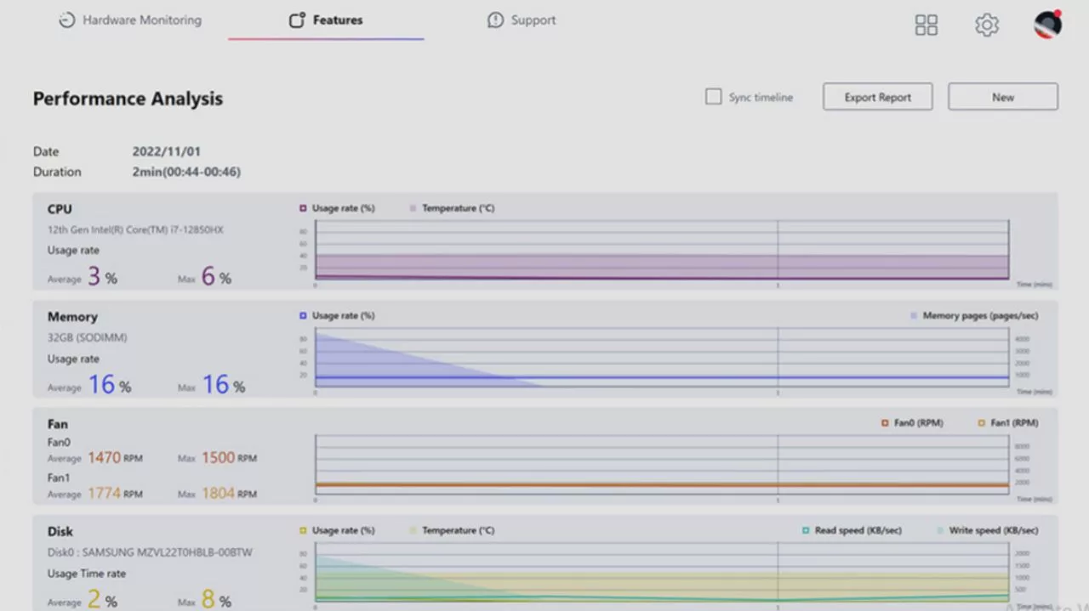Open the apps grid icon
Image resolution: width=1089 pixels, height=611 pixels.
click(x=926, y=25)
